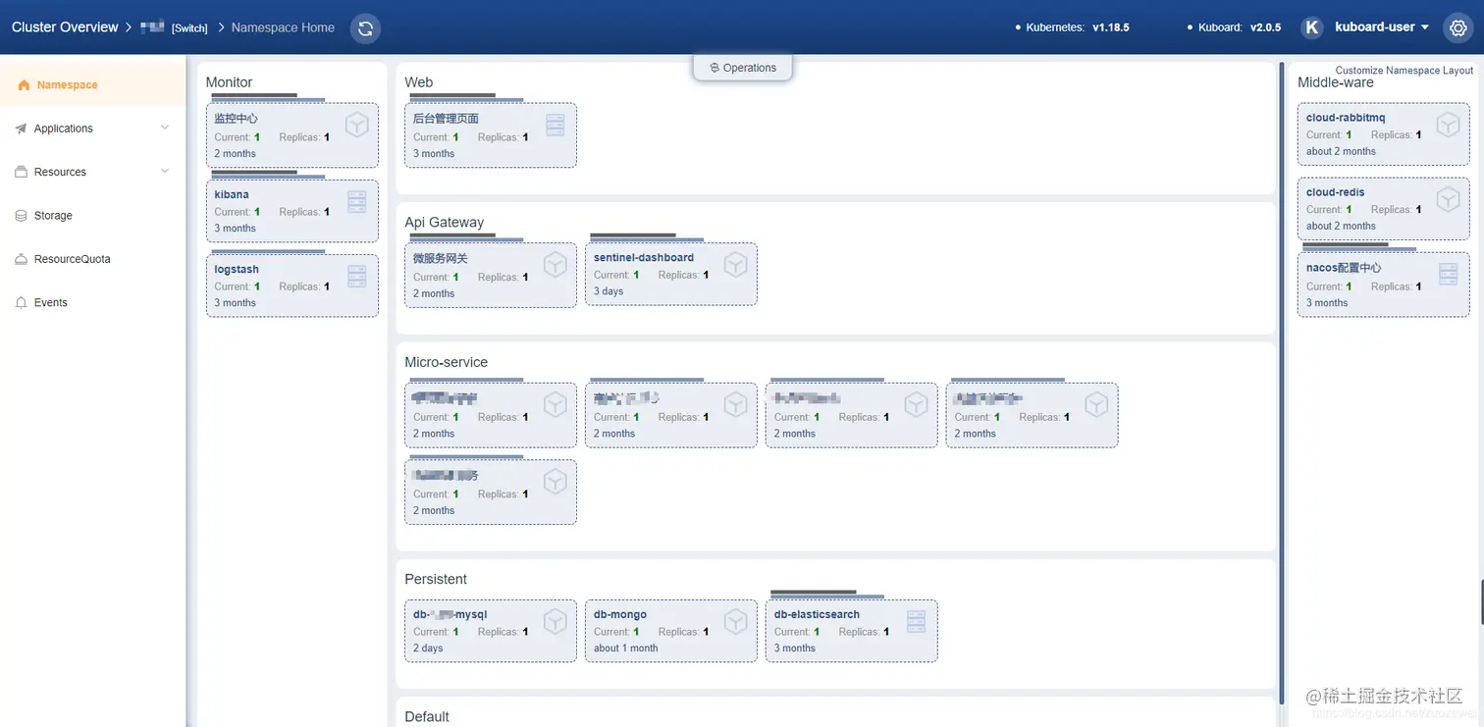Click the Kuboard v2.0.5 version label
The height and width of the screenshot is (727, 1484).
click(1235, 27)
